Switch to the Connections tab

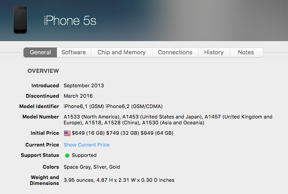point(175,52)
